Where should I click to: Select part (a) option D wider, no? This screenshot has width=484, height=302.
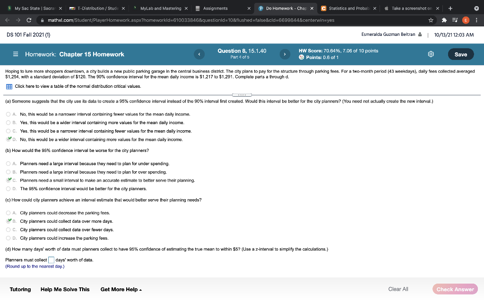pyautogui.click(x=9, y=139)
